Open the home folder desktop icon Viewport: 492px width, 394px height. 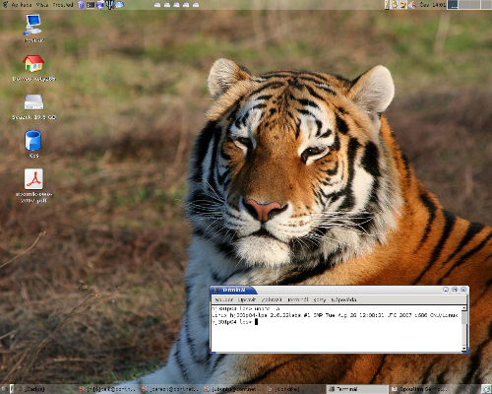point(33,68)
